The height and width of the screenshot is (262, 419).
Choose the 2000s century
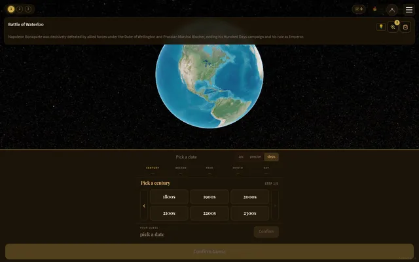[x=250, y=196]
